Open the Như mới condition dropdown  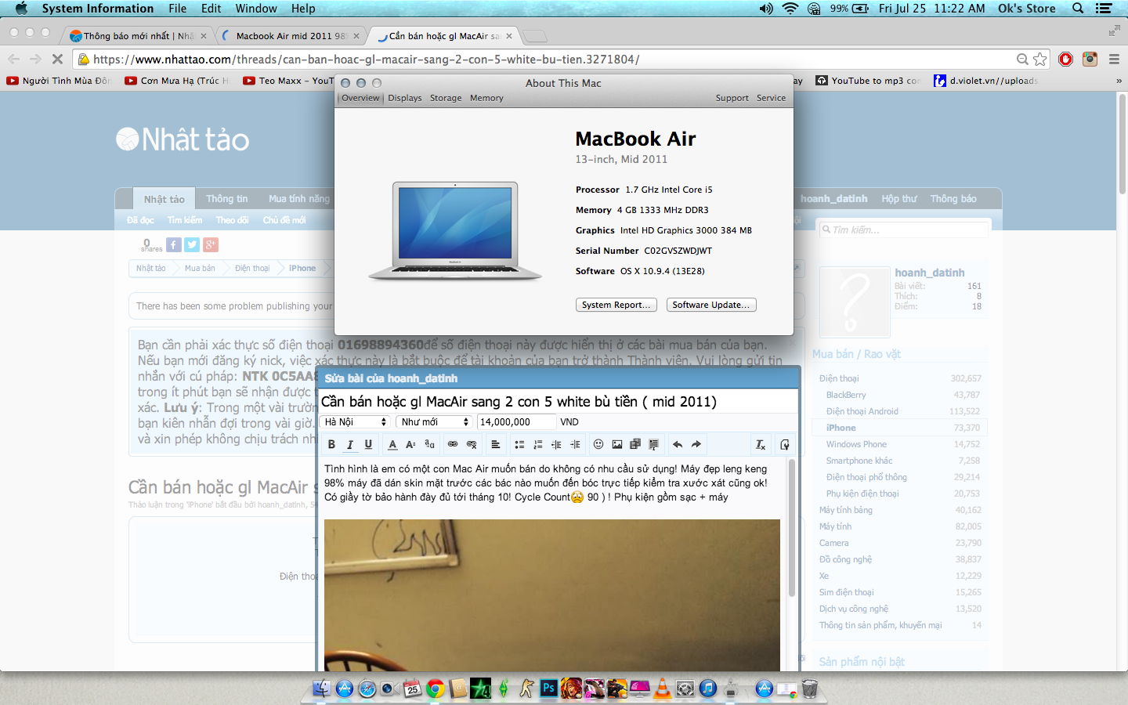tap(435, 421)
